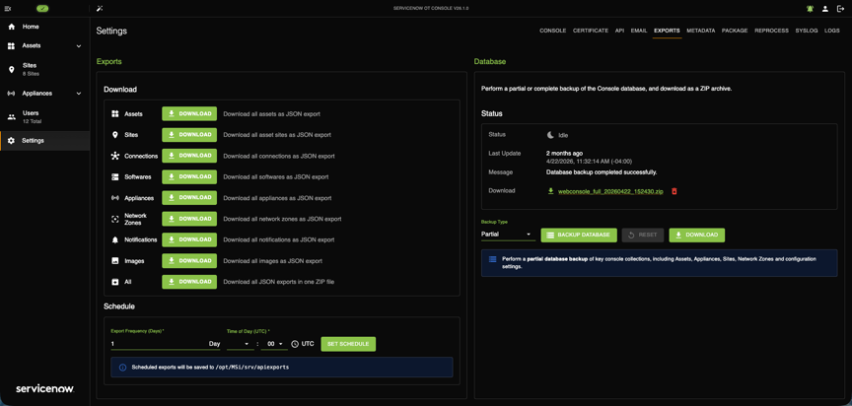Switch to the LOGS tab
Image resolution: width=852 pixels, height=406 pixels.
point(832,31)
